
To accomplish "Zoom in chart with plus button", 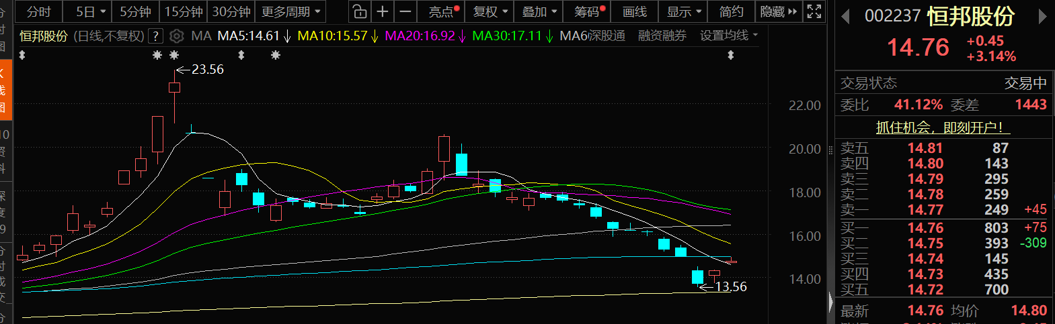I will point(383,11).
